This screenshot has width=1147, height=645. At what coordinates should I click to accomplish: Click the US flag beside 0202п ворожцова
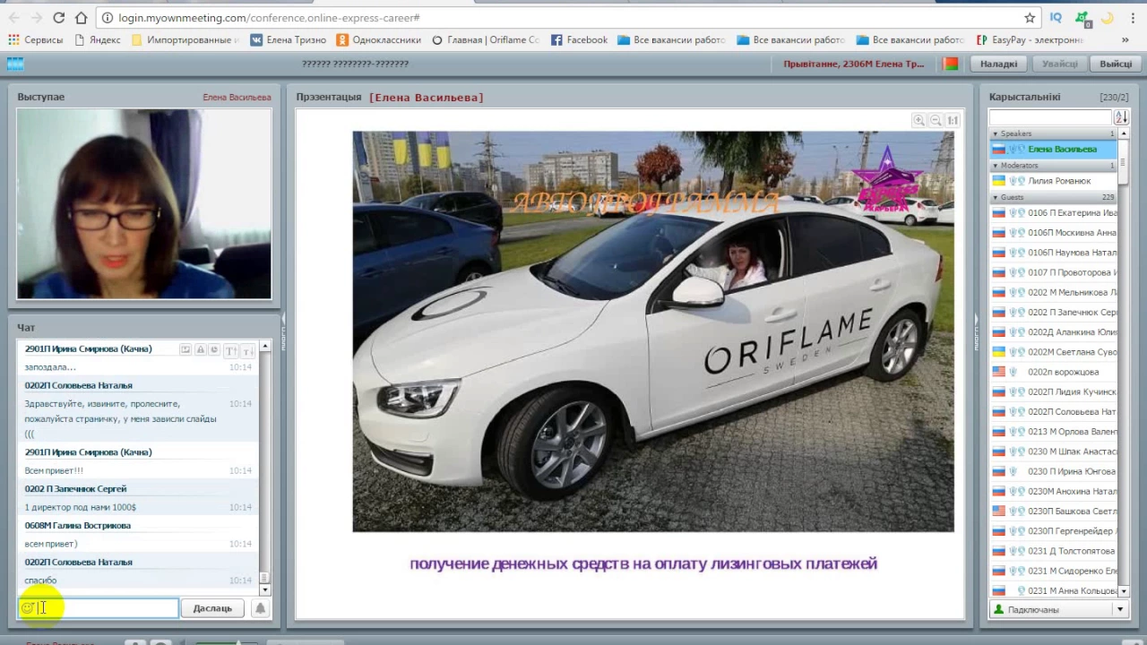pos(998,372)
